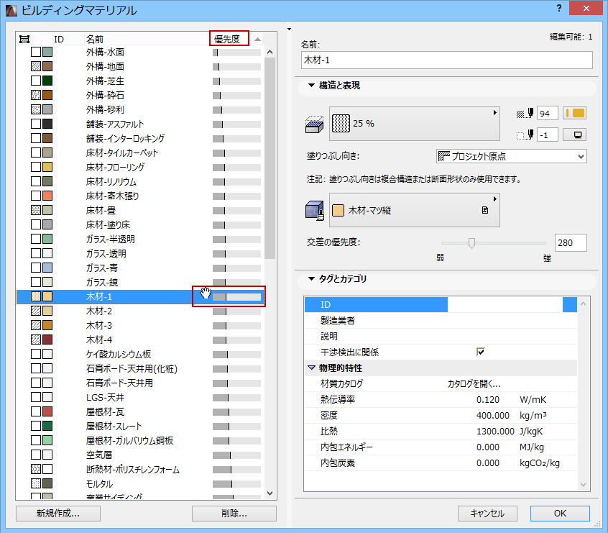
Task: Click the fill foreground pen icon beside 94
Action: pyautogui.click(x=525, y=114)
